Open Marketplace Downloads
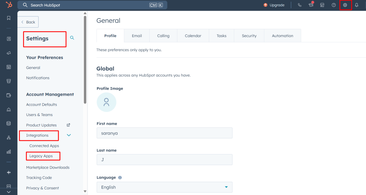 click(x=48, y=167)
